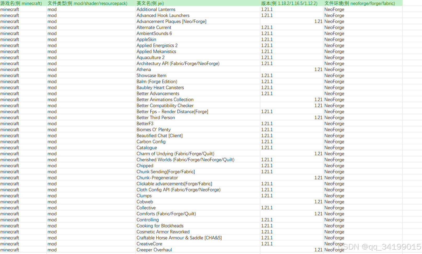
Task: Select version '1.21' in the Cobweb row
Action: (292, 202)
